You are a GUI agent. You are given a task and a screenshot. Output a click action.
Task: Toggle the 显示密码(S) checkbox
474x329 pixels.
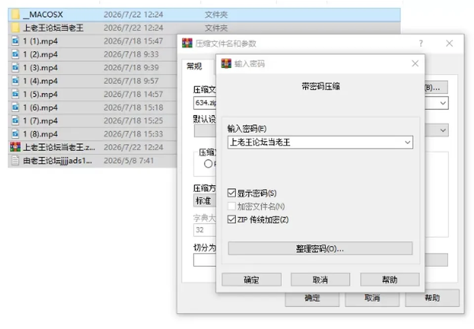point(232,193)
